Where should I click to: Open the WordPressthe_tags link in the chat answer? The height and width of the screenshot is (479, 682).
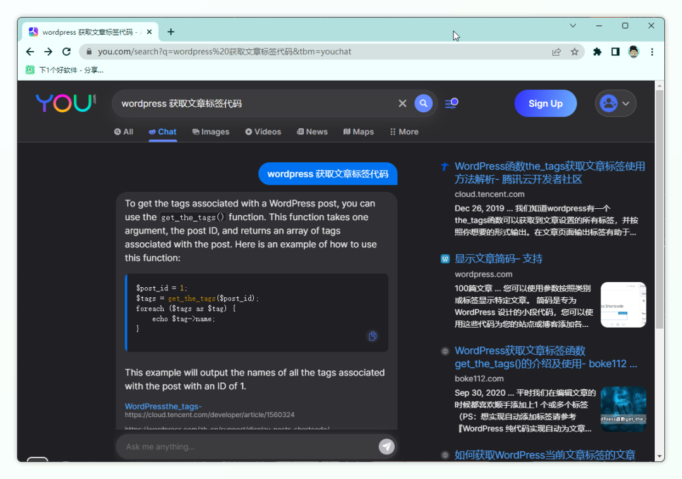[x=163, y=406]
